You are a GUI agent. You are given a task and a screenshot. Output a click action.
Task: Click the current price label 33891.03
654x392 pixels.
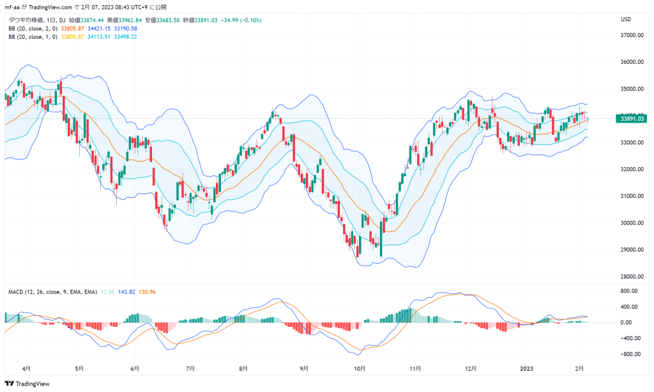[630, 119]
